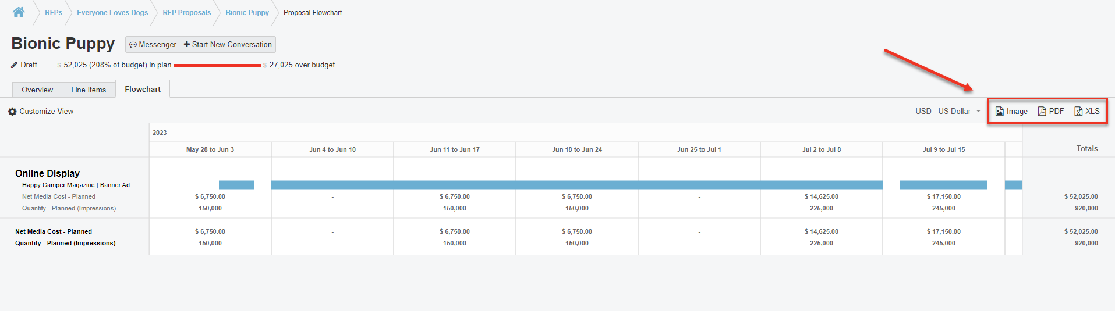Click the red over-budget progress bar
The image size is (1115, 311).
point(217,66)
